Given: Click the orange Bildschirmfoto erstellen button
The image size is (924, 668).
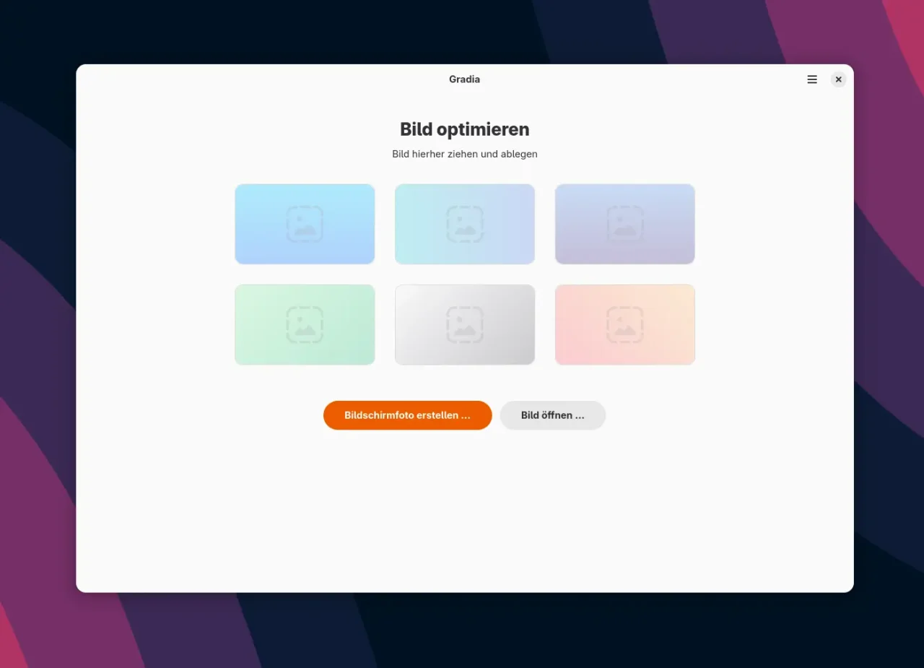Looking at the screenshot, I should [407, 415].
